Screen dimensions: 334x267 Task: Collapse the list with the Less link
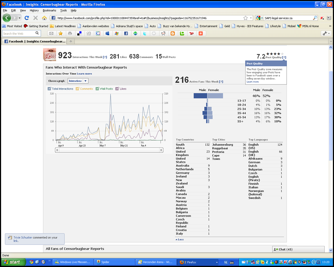click(x=181, y=239)
